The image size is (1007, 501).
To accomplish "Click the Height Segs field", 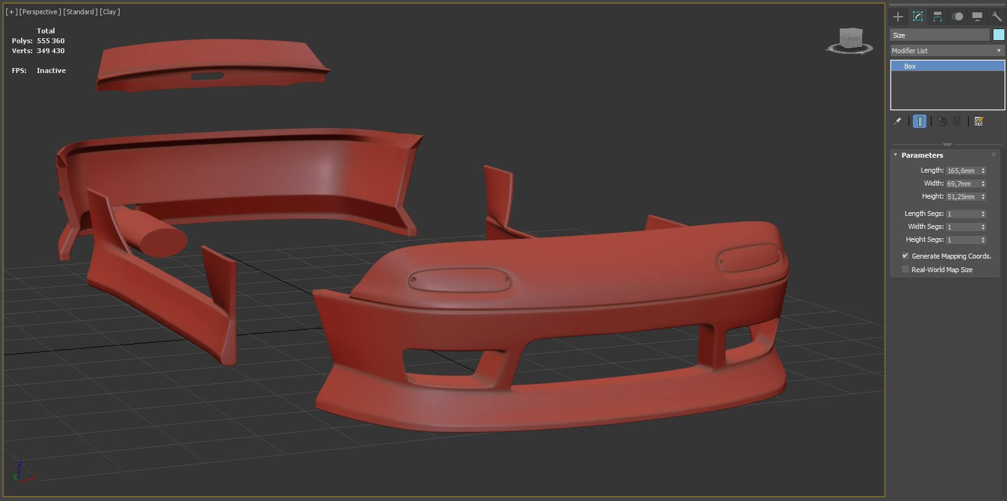I will click(x=962, y=240).
